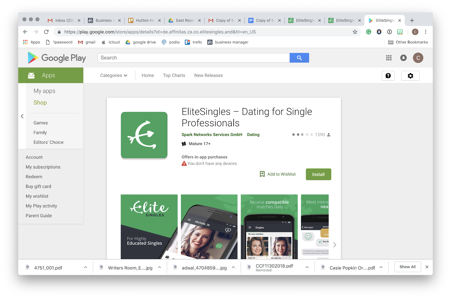Open options arrow for CCF11302018.pdf download
Screen dimensions: 451x299
click(307, 267)
